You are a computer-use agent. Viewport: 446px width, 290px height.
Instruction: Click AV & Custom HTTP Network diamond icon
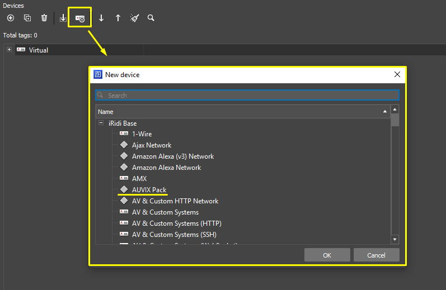tap(124, 201)
